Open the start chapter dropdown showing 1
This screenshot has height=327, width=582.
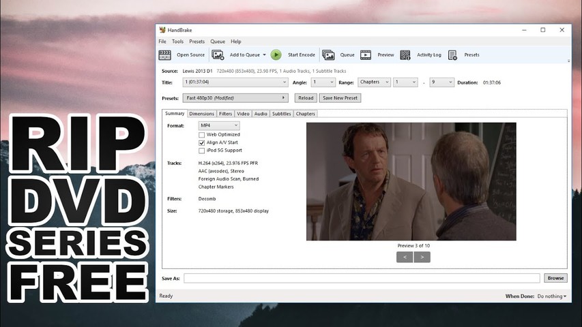click(405, 82)
